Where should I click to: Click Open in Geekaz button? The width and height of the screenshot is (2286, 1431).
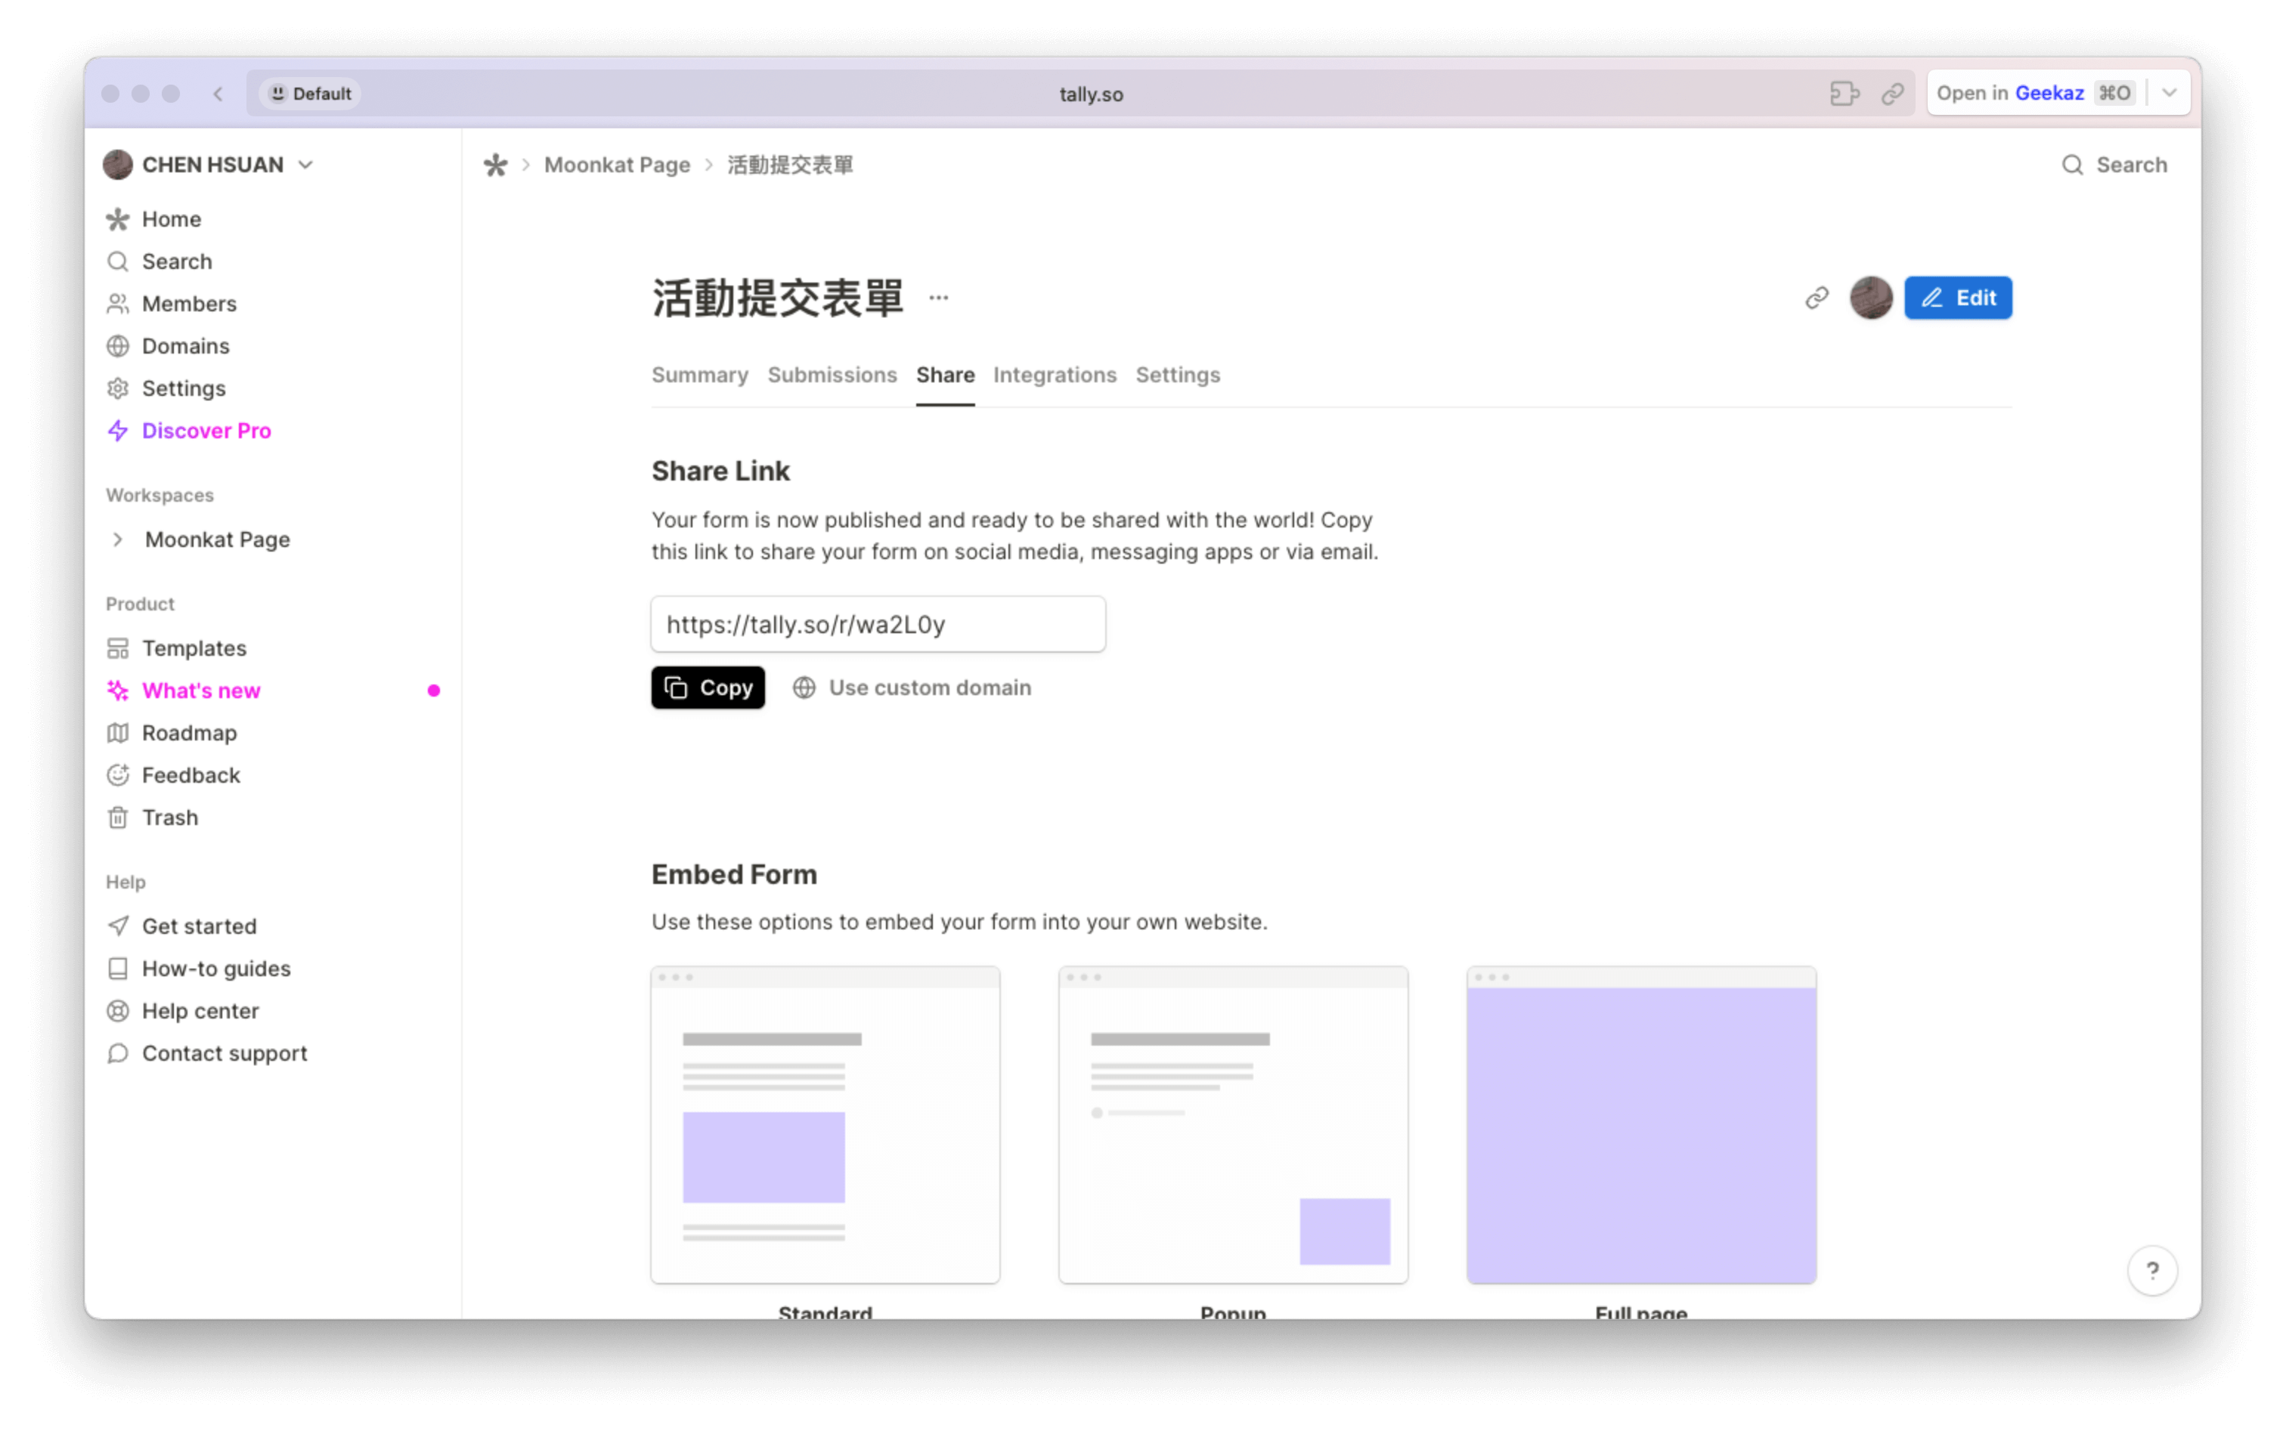[2036, 93]
